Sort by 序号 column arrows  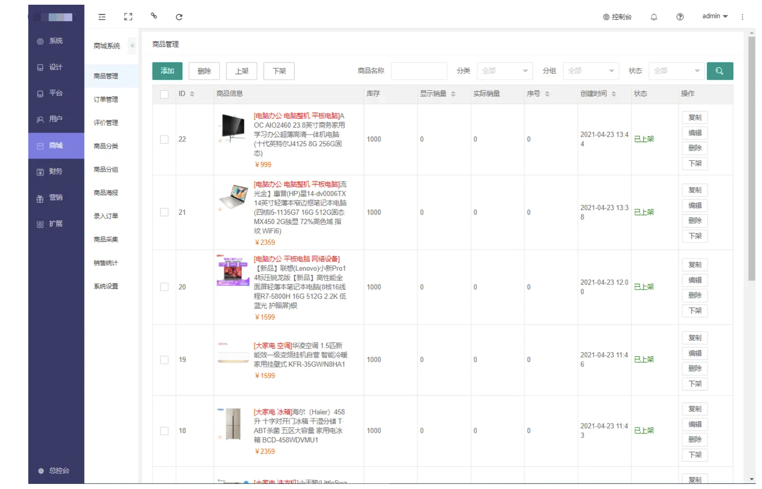click(x=547, y=94)
